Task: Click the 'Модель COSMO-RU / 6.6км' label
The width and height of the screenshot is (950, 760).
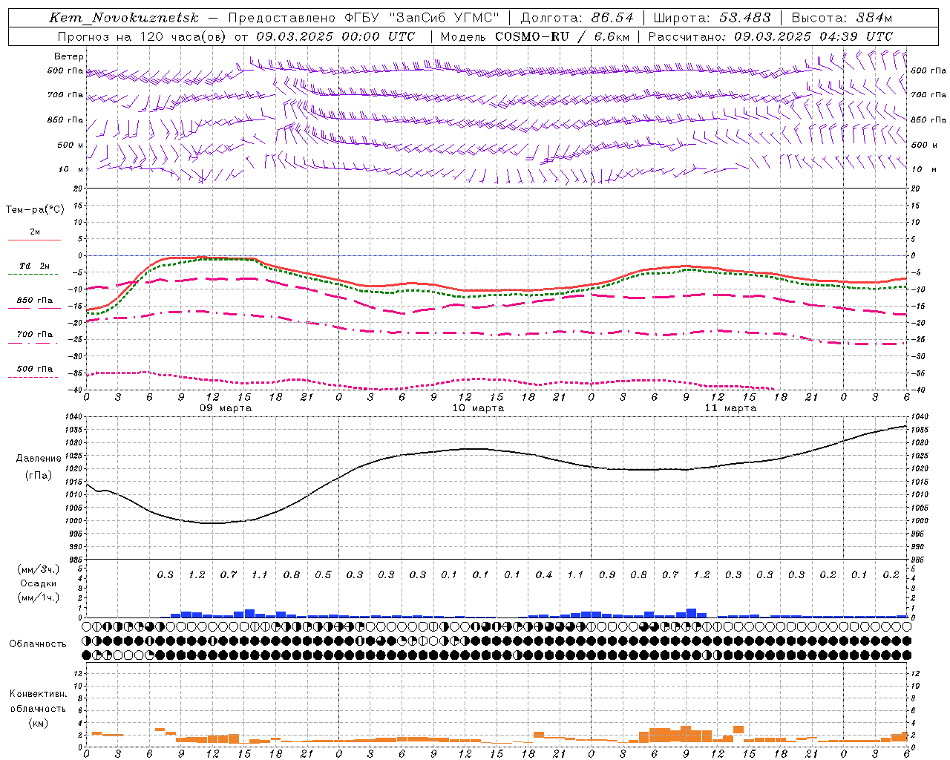Action: point(535,36)
